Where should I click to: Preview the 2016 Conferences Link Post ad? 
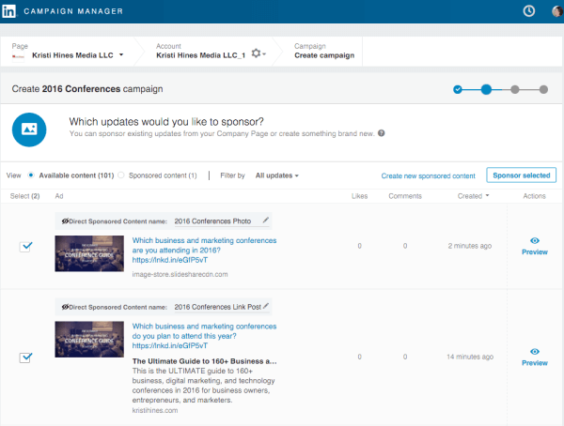point(535,363)
